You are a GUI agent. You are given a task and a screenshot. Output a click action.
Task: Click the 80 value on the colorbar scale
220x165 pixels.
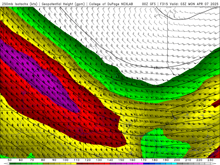tap(43, 160)
